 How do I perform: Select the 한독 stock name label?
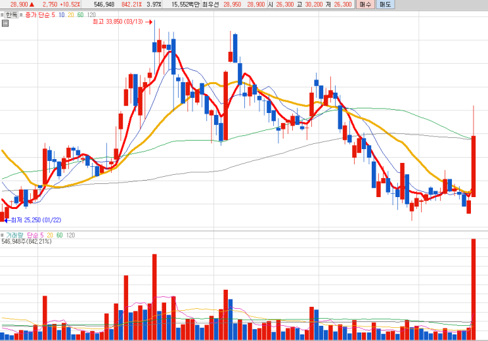12,14
